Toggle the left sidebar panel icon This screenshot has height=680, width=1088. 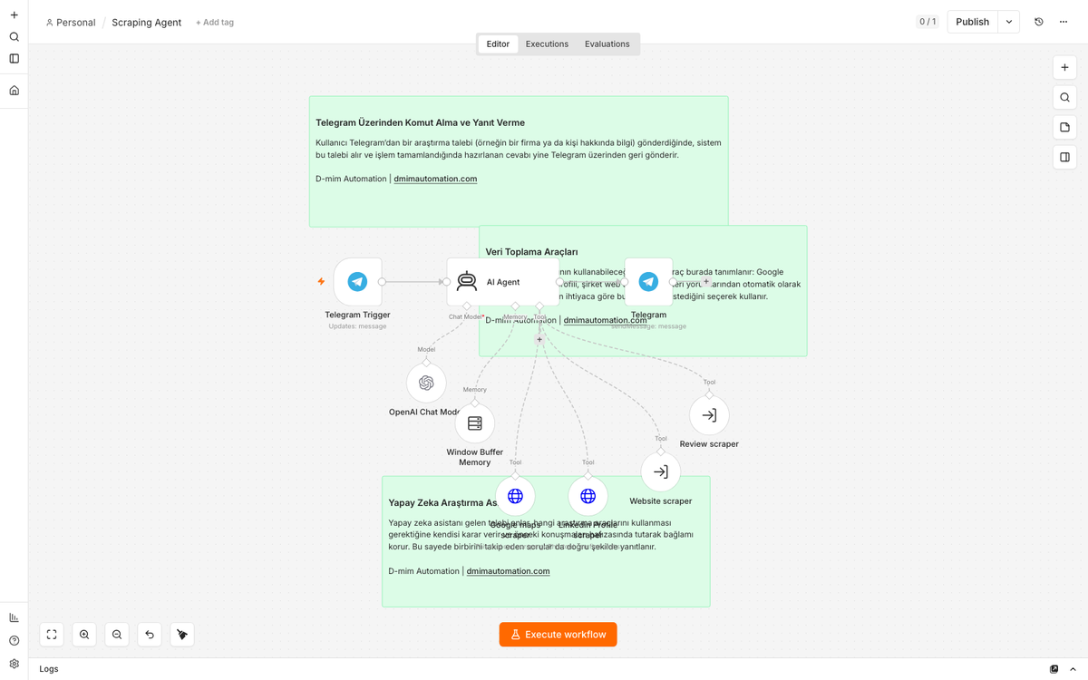click(14, 59)
